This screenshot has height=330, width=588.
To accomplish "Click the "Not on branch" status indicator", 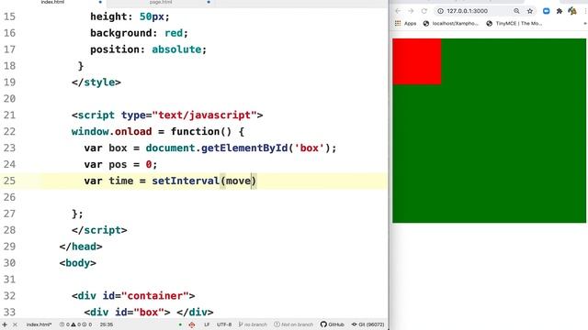I will (x=294, y=324).
